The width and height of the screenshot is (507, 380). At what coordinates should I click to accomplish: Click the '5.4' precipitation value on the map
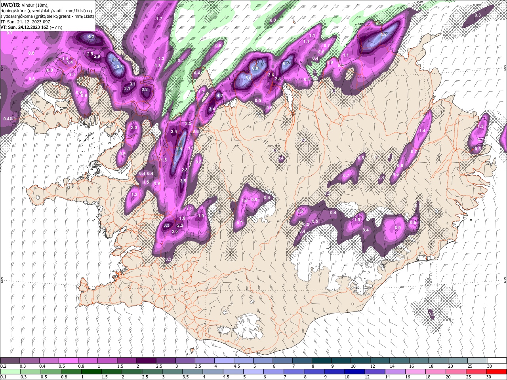pos(383,35)
